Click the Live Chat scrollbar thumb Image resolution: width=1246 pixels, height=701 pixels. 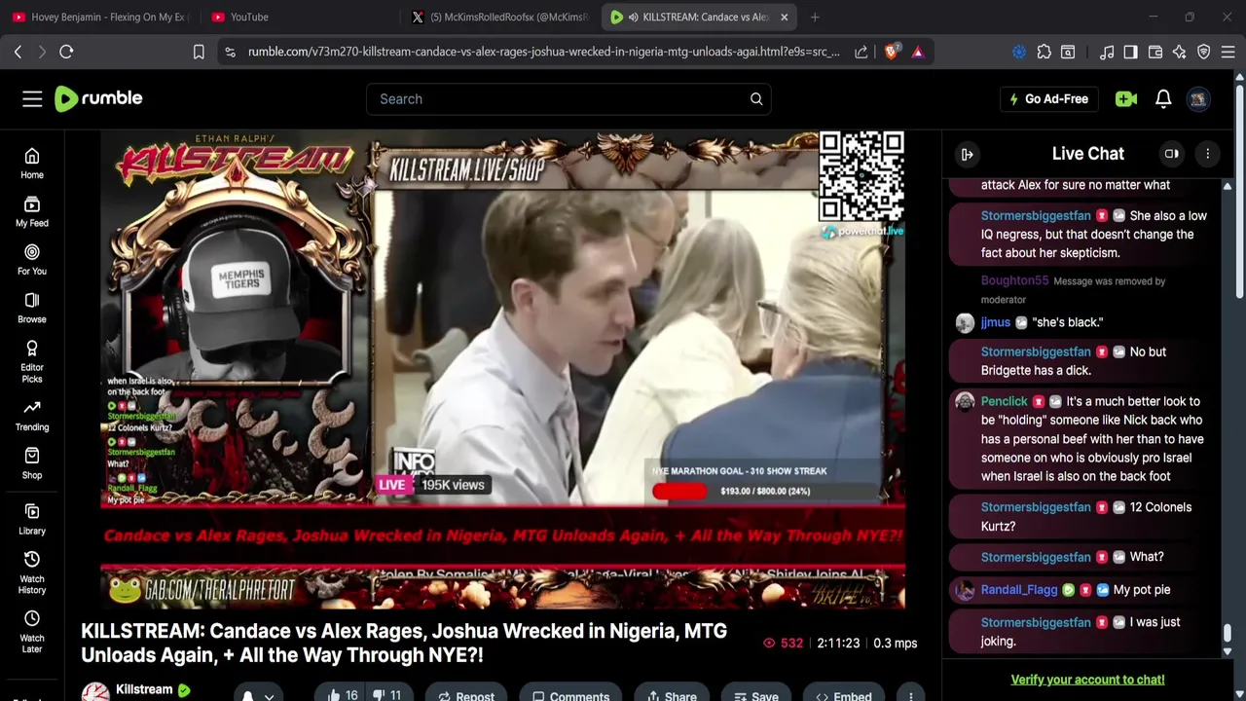point(1228,635)
